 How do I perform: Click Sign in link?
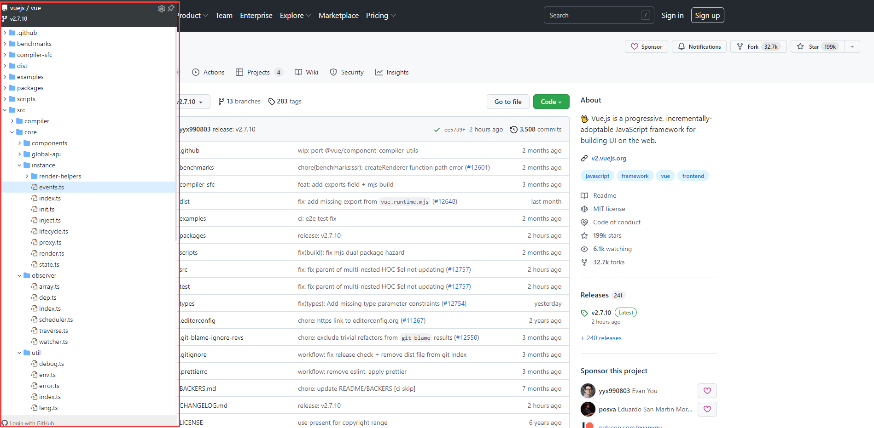(672, 16)
